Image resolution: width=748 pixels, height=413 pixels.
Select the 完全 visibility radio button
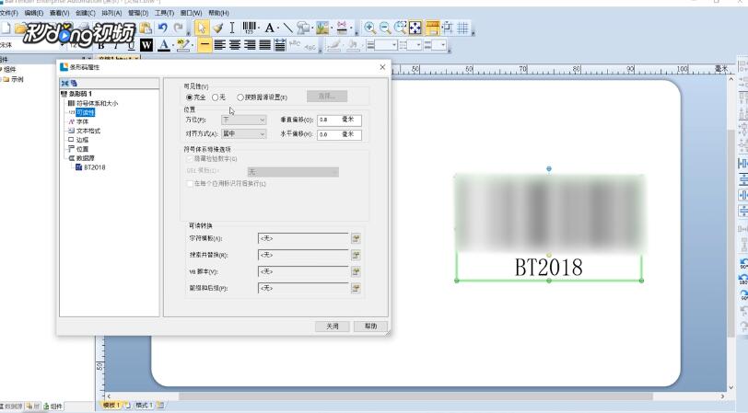coord(190,98)
